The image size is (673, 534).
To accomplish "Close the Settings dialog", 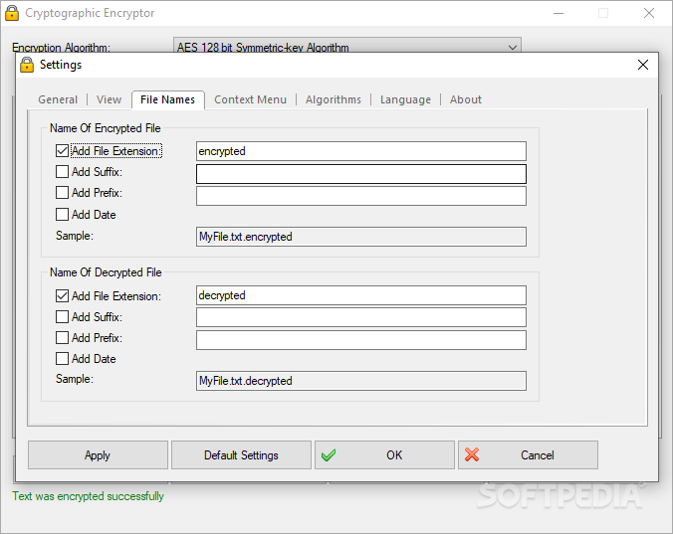I will tap(642, 65).
